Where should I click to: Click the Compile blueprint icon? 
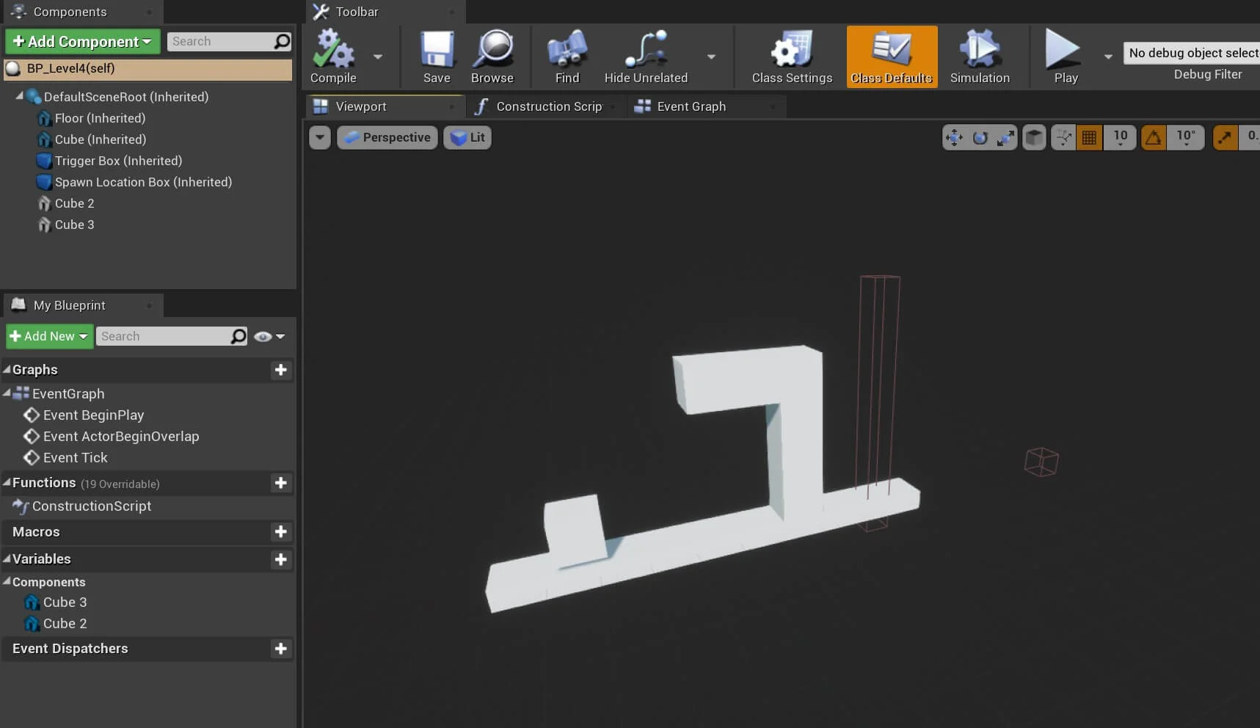click(x=332, y=50)
